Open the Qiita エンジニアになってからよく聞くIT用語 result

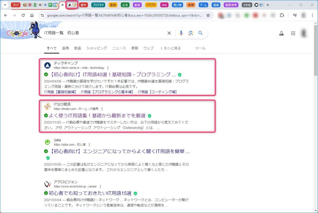click(x=120, y=151)
